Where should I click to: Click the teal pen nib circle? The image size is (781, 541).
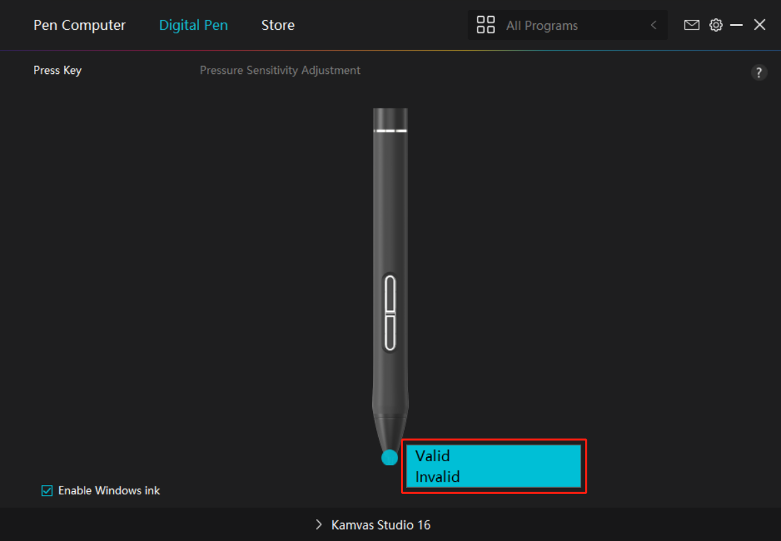point(390,458)
